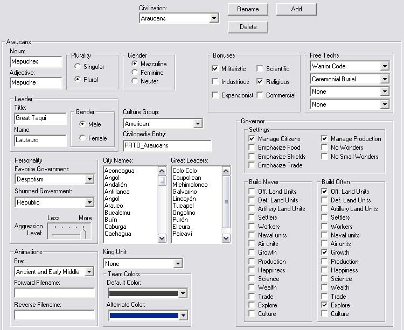Viewport: 404px width, 330px height.
Task: Click the Rename civilization button
Action: coord(248,9)
